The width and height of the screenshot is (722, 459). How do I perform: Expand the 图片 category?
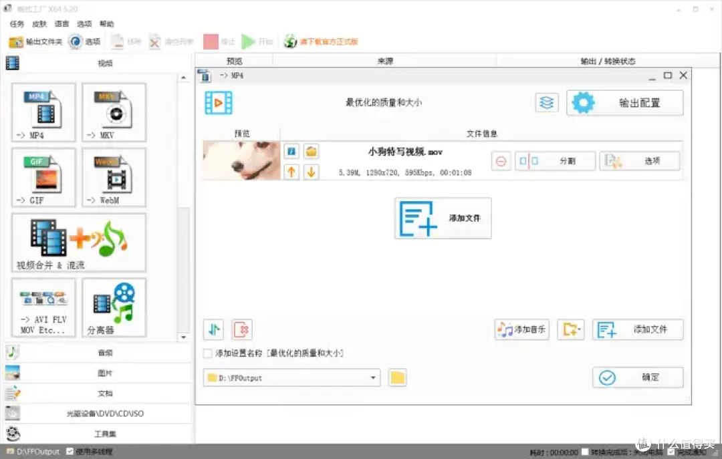98,373
